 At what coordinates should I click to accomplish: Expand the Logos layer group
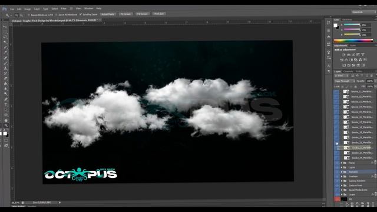342,194
